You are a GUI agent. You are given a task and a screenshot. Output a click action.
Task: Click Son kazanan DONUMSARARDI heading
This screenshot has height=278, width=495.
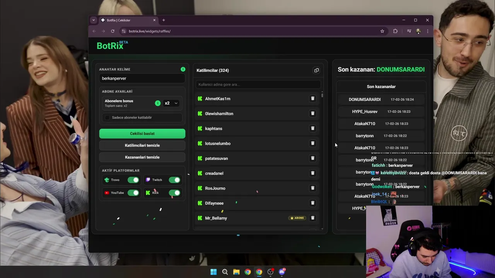[381, 69]
